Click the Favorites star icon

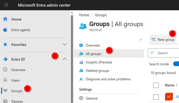pos(5,45)
